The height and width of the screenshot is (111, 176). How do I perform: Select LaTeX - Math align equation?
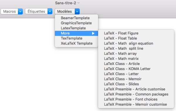click(136, 43)
